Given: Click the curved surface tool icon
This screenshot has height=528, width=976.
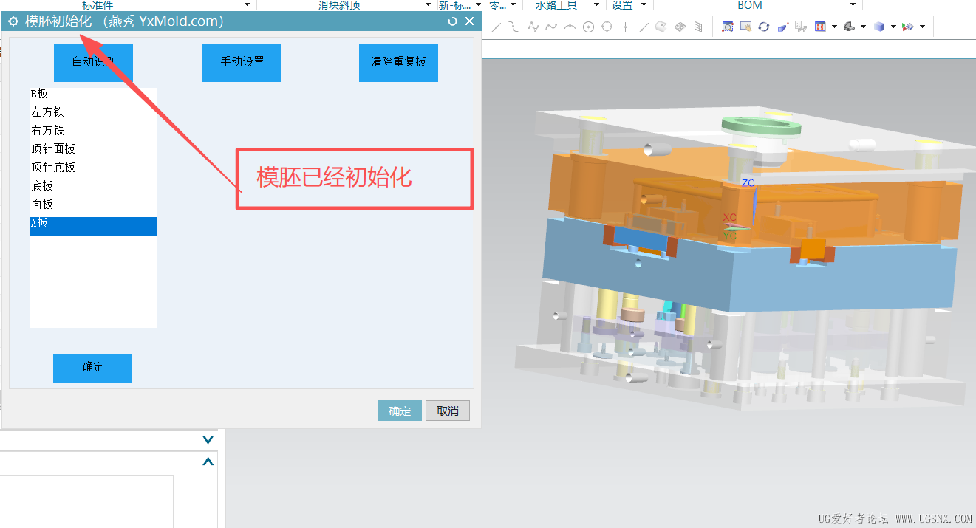Looking at the screenshot, I should coord(661,27).
